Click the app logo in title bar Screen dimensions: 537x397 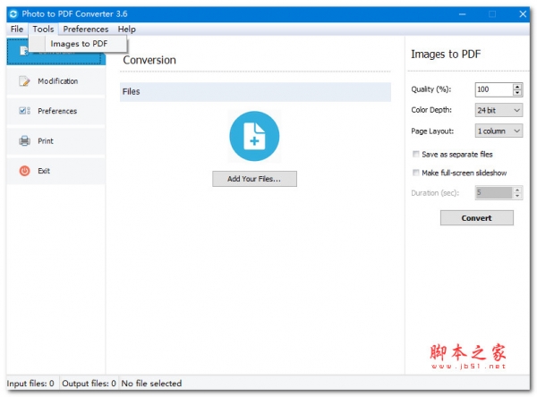click(13, 14)
